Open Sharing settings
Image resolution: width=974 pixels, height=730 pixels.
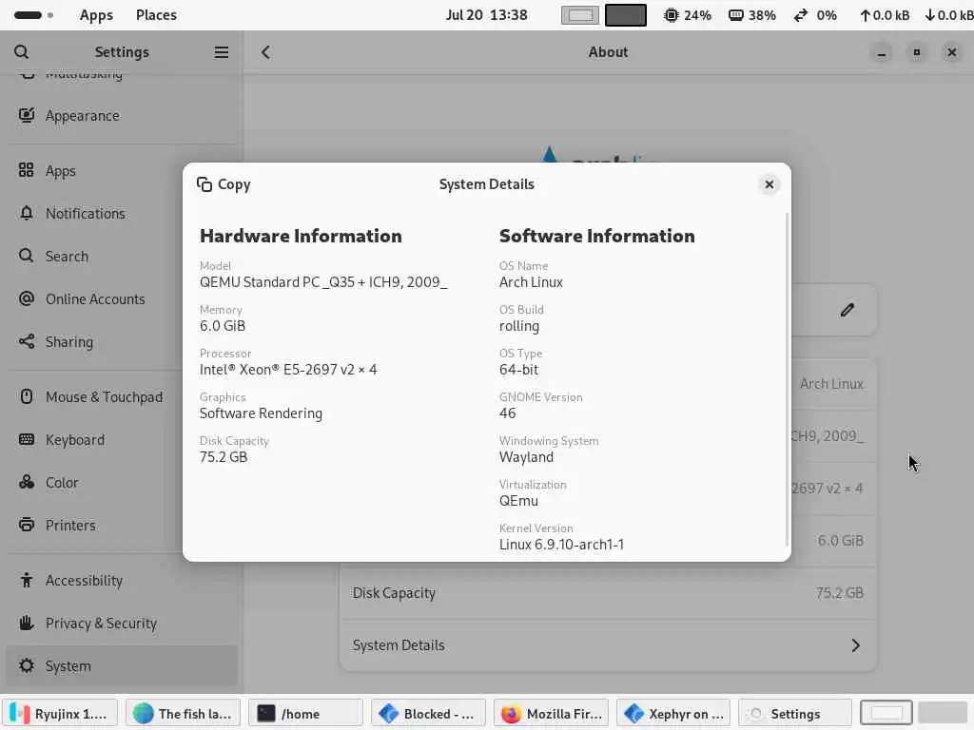pos(122,342)
